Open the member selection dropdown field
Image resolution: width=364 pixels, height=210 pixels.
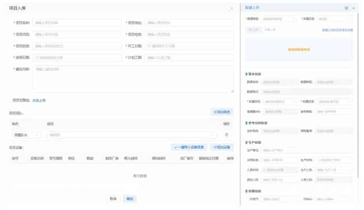[131, 135]
